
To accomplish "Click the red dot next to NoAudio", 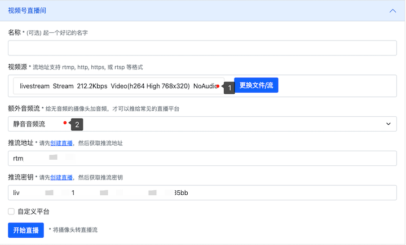I will point(218,86).
